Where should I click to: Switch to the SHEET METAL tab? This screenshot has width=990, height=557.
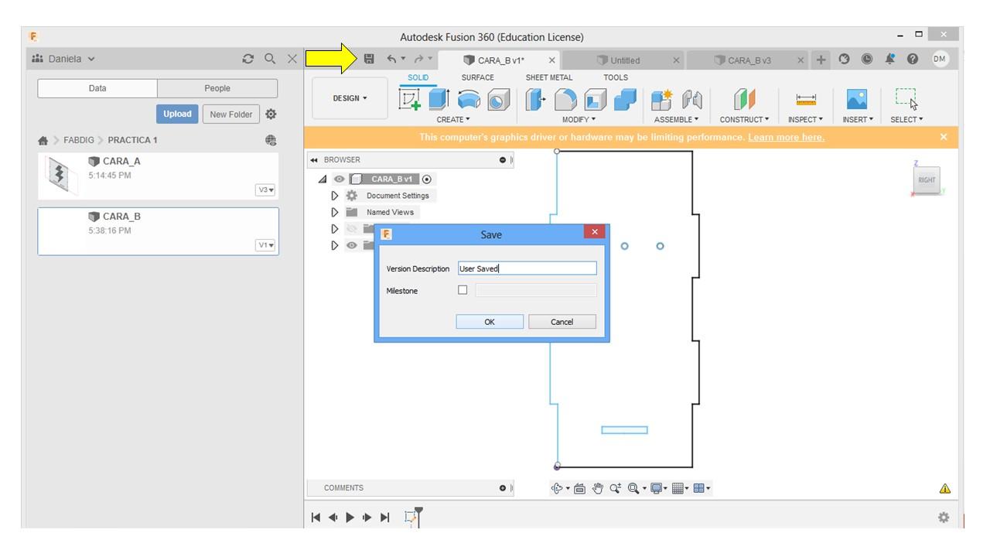pyautogui.click(x=549, y=77)
